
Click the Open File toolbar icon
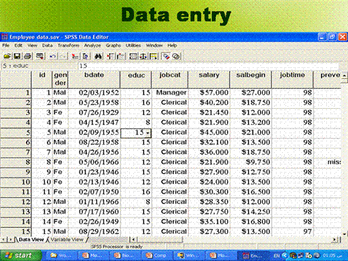tap(7, 56)
